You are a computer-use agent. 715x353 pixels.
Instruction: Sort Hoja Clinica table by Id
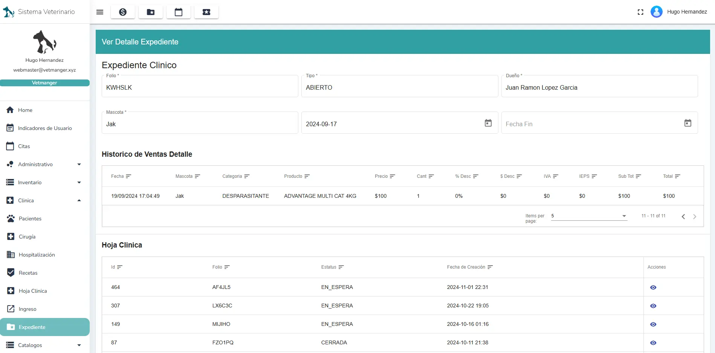(117, 267)
